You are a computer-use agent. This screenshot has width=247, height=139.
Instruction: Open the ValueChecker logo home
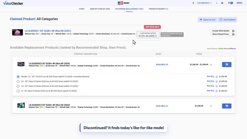coord(13,3)
